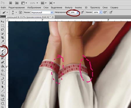Open the Выделение menu

coord(56,8)
